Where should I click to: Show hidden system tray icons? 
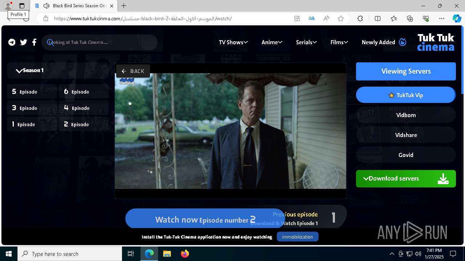[392, 254]
